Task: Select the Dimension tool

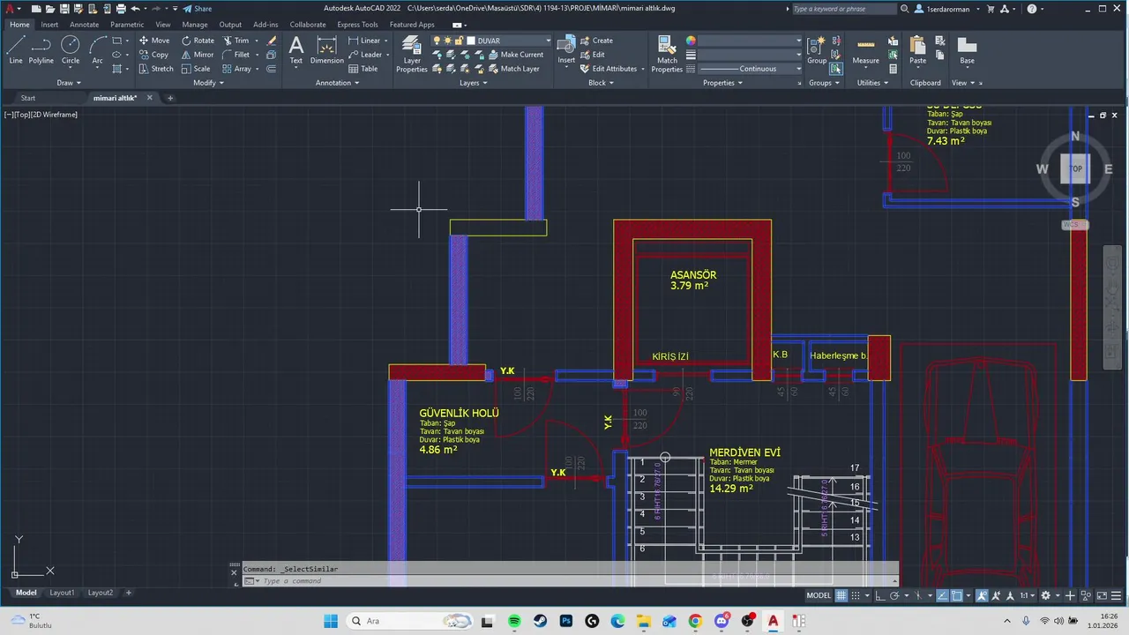Action: click(x=327, y=49)
